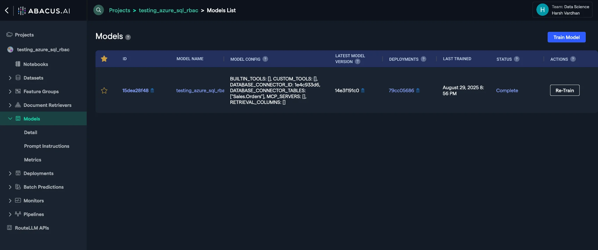
Task: Click help icon beside Status column
Action: tap(517, 59)
